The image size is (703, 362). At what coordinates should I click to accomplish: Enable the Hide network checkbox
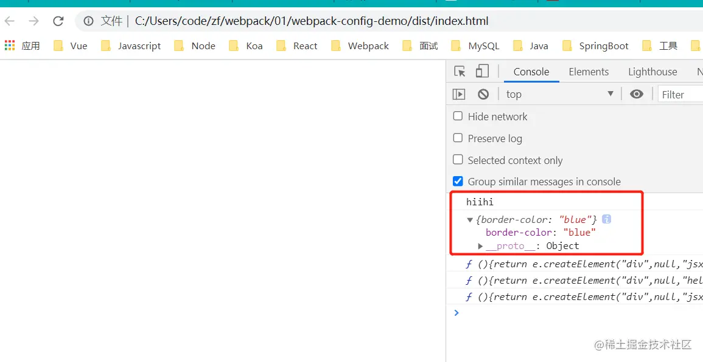coord(458,117)
